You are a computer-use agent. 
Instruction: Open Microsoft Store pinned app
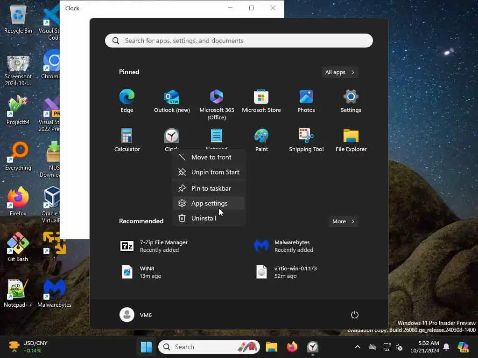tap(261, 101)
